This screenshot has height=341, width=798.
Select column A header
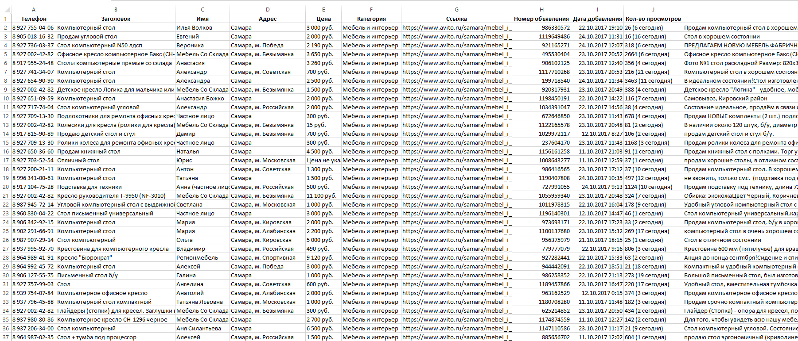34,9
